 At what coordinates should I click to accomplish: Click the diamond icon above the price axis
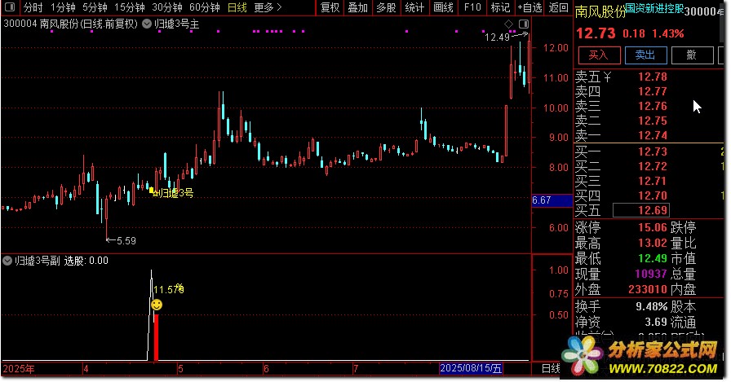pyautogui.click(x=508, y=24)
